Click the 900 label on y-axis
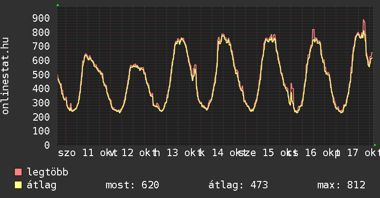380x198 pixels. point(41,18)
